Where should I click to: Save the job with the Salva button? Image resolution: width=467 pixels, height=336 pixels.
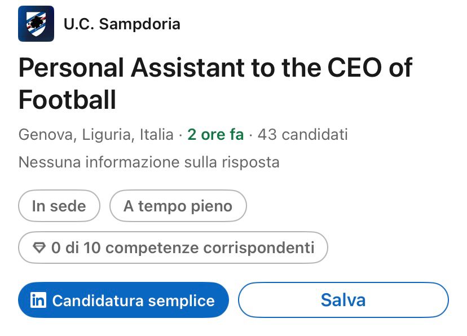tap(343, 300)
